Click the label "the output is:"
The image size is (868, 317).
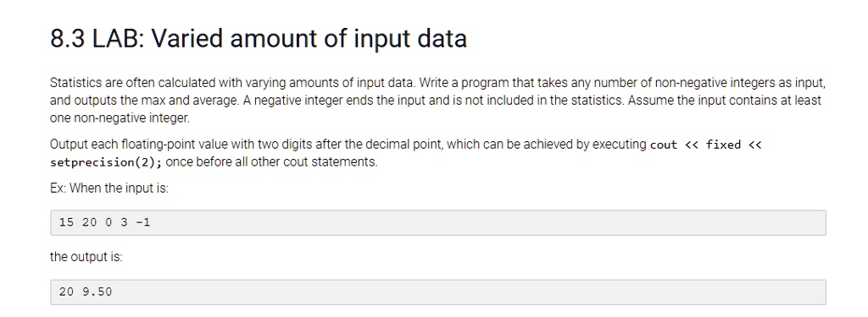[x=86, y=257]
